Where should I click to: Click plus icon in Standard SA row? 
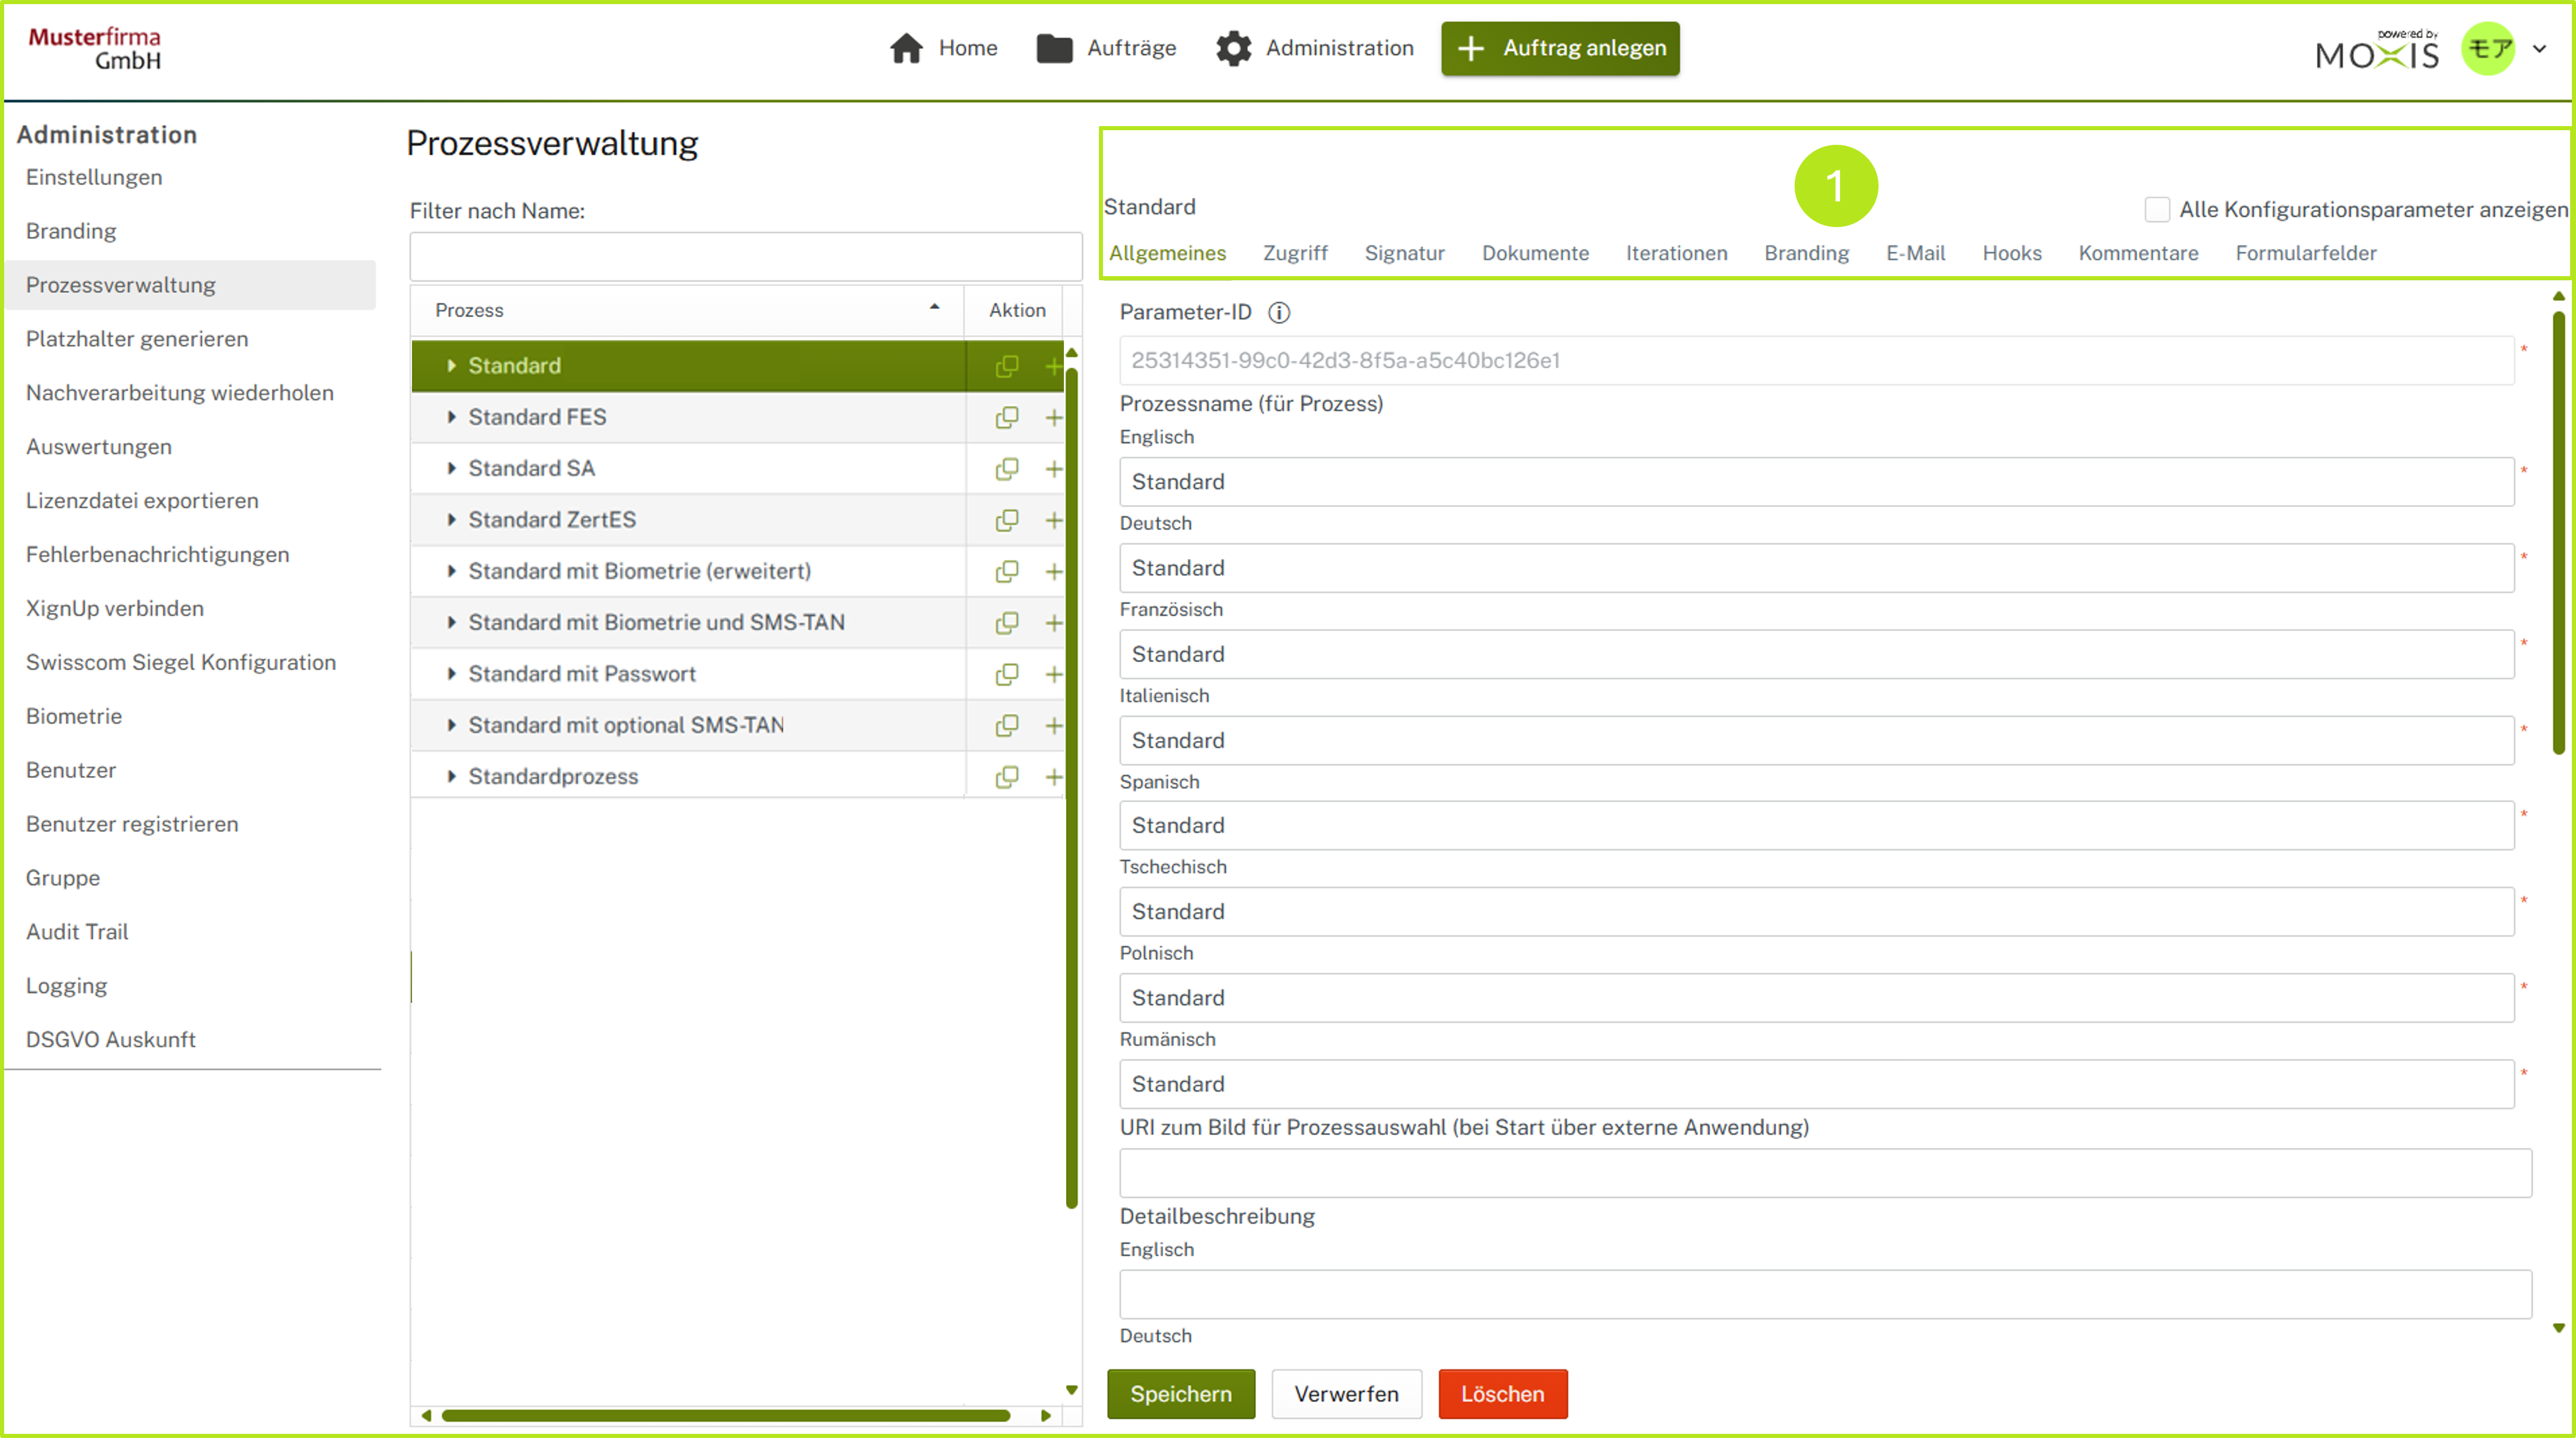point(1053,468)
